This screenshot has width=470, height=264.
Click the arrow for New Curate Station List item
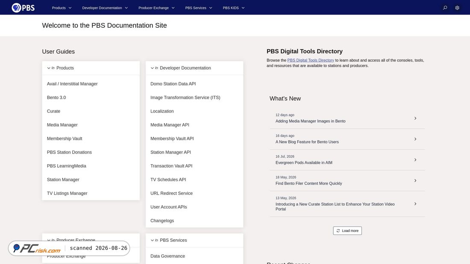(x=415, y=204)
